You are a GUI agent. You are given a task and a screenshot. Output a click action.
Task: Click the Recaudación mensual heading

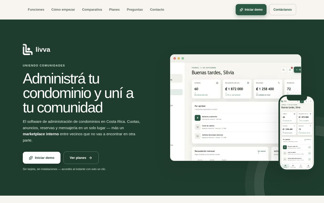pos(205,151)
